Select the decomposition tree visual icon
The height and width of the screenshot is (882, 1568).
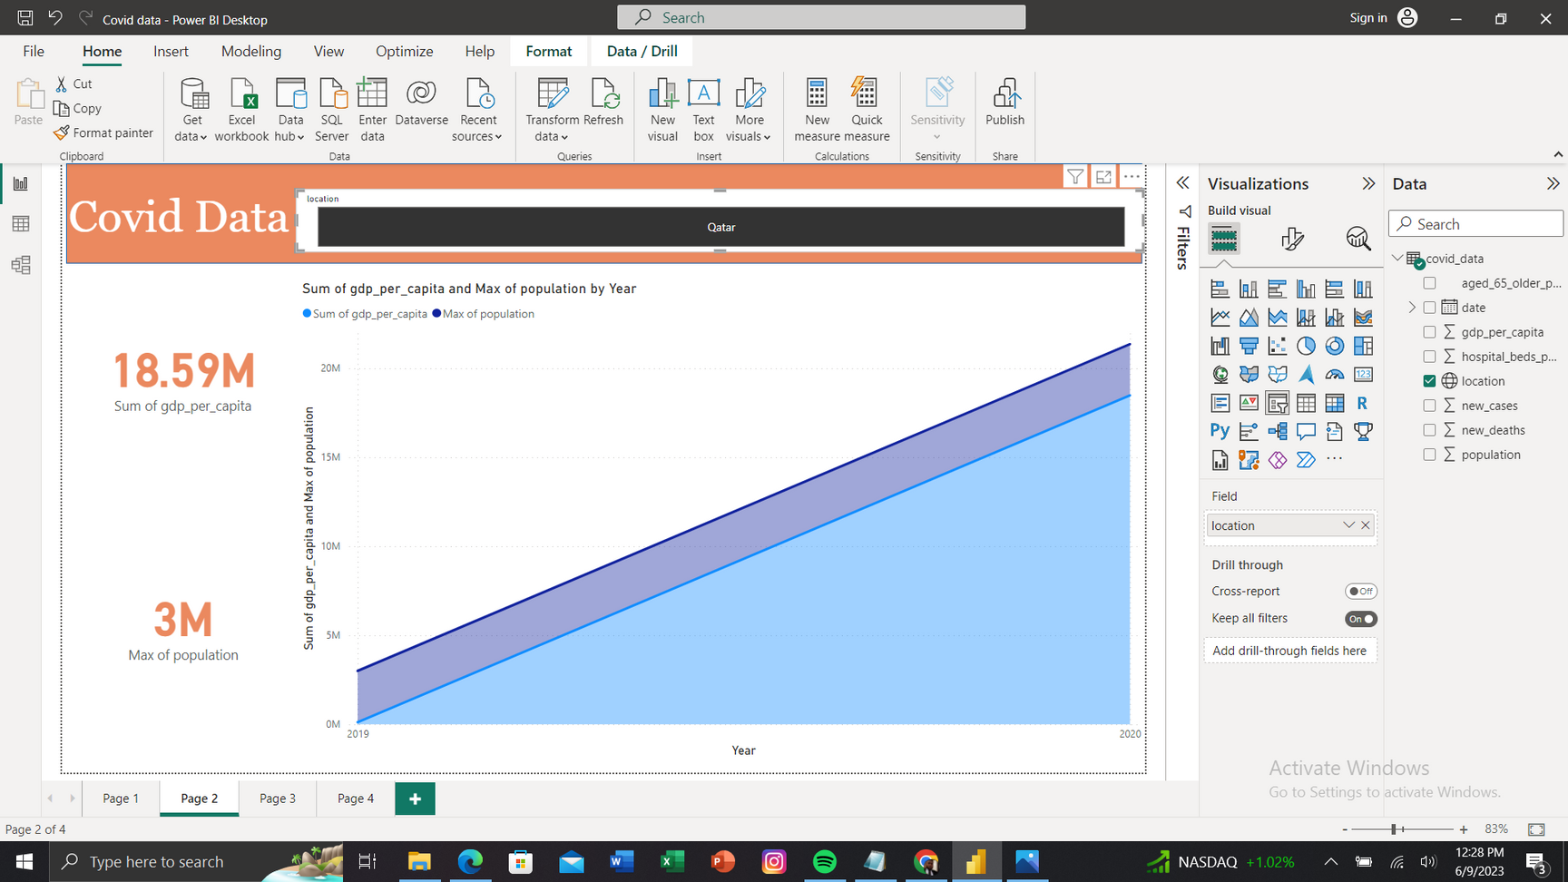pos(1277,431)
